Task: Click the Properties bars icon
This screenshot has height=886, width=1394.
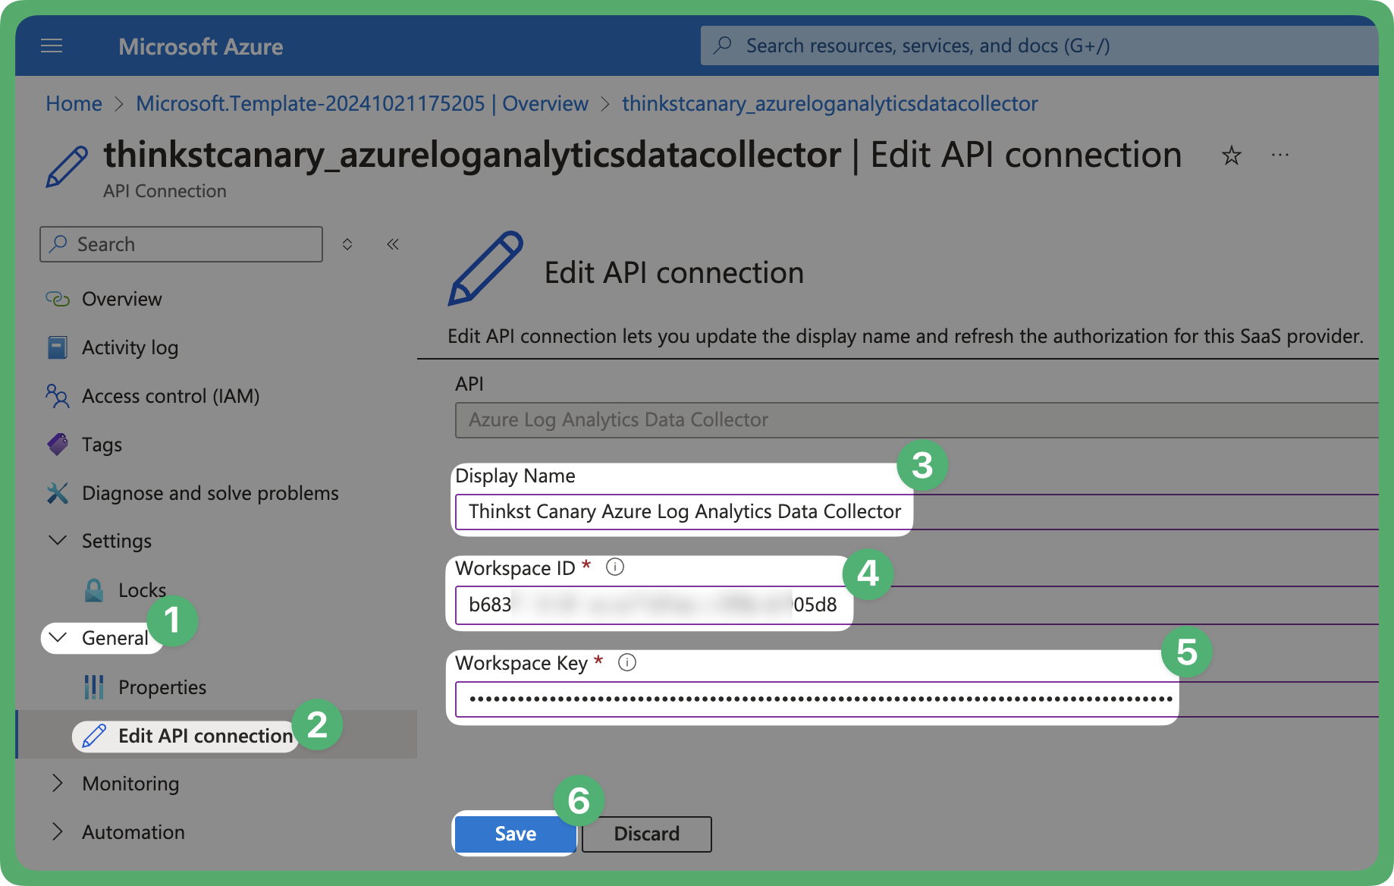Action: 94,687
